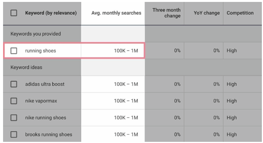The height and width of the screenshot is (143, 263).
Task: Sort by Keyword (by relevance) header
Action: 51,13
